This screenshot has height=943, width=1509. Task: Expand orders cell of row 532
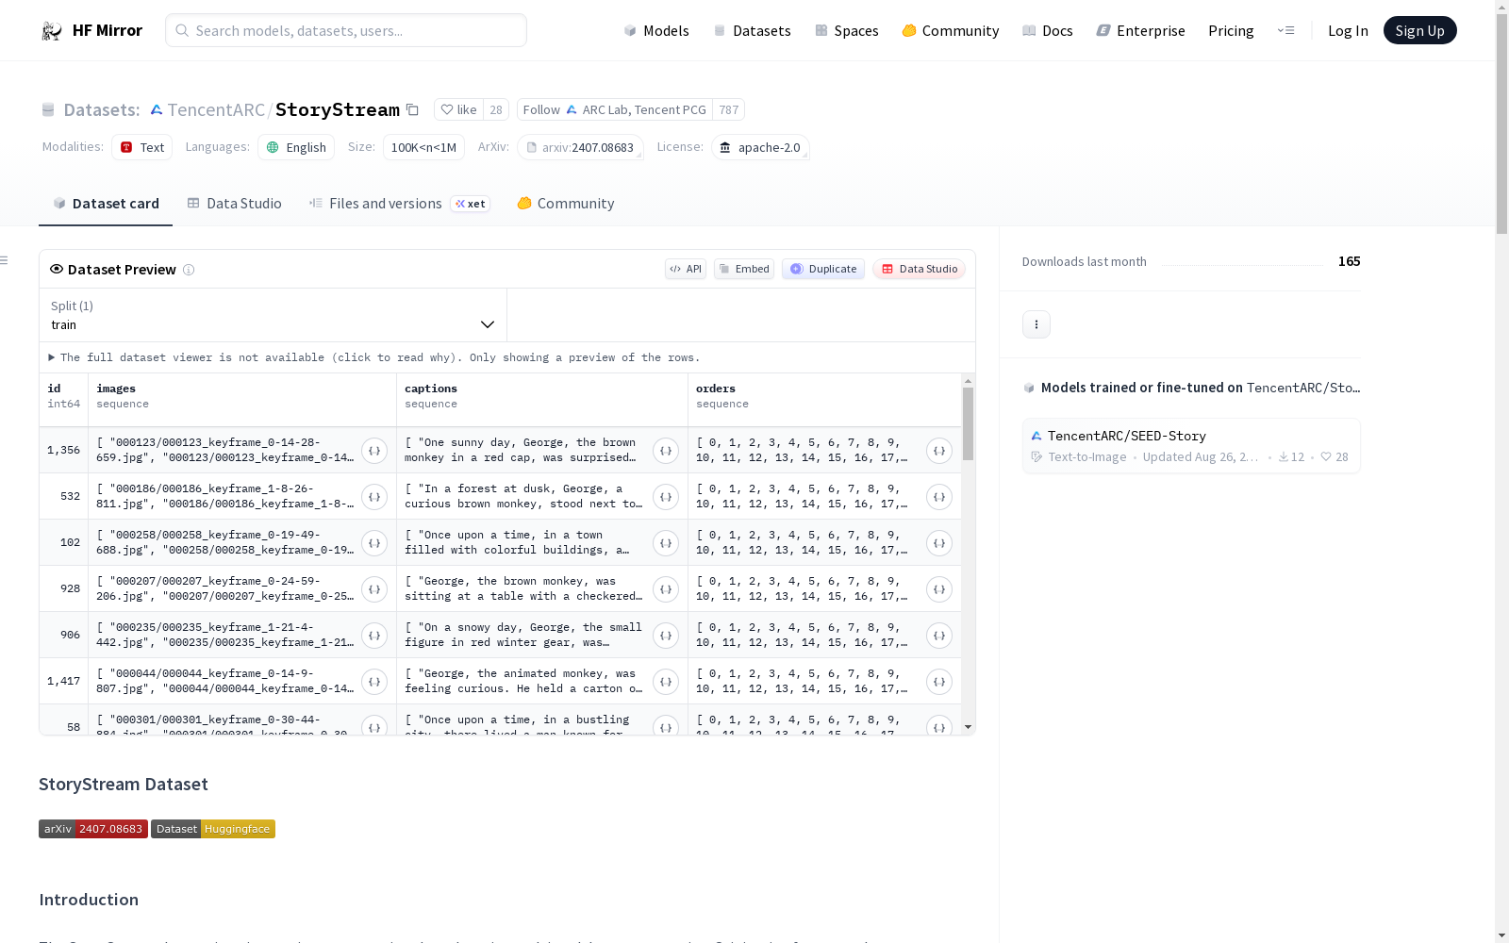click(939, 497)
